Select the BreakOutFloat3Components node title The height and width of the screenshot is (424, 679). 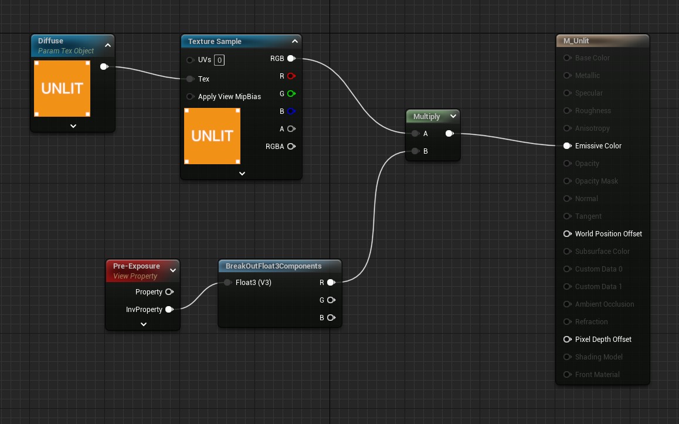click(x=273, y=266)
